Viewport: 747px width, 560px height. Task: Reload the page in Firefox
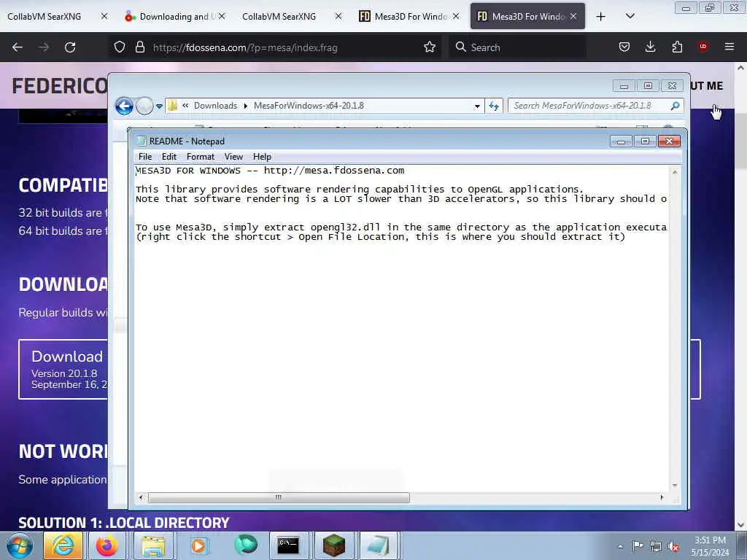pos(70,47)
